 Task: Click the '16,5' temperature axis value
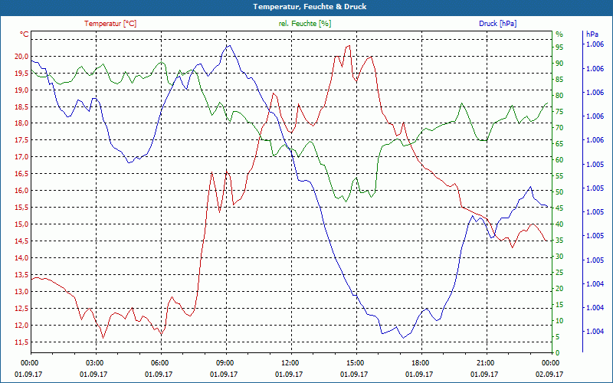point(21,174)
